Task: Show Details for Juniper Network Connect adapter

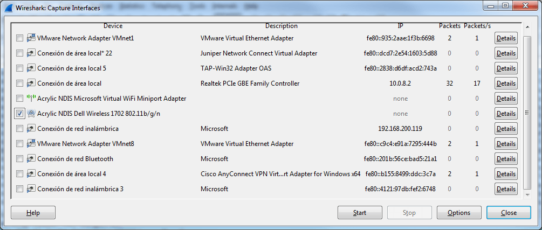Action: tap(506, 53)
